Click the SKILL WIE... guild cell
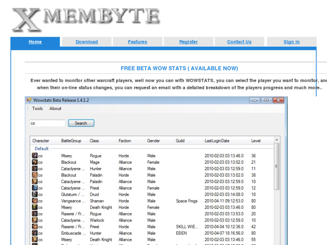327x245 pixels. tap(187, 227)
